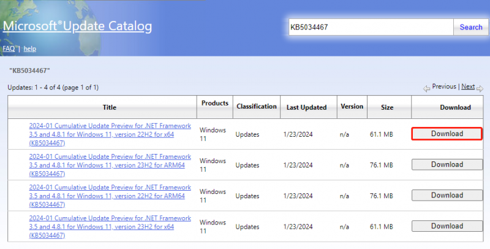Download the 22H2 ARM64 update

coord(447,195)
